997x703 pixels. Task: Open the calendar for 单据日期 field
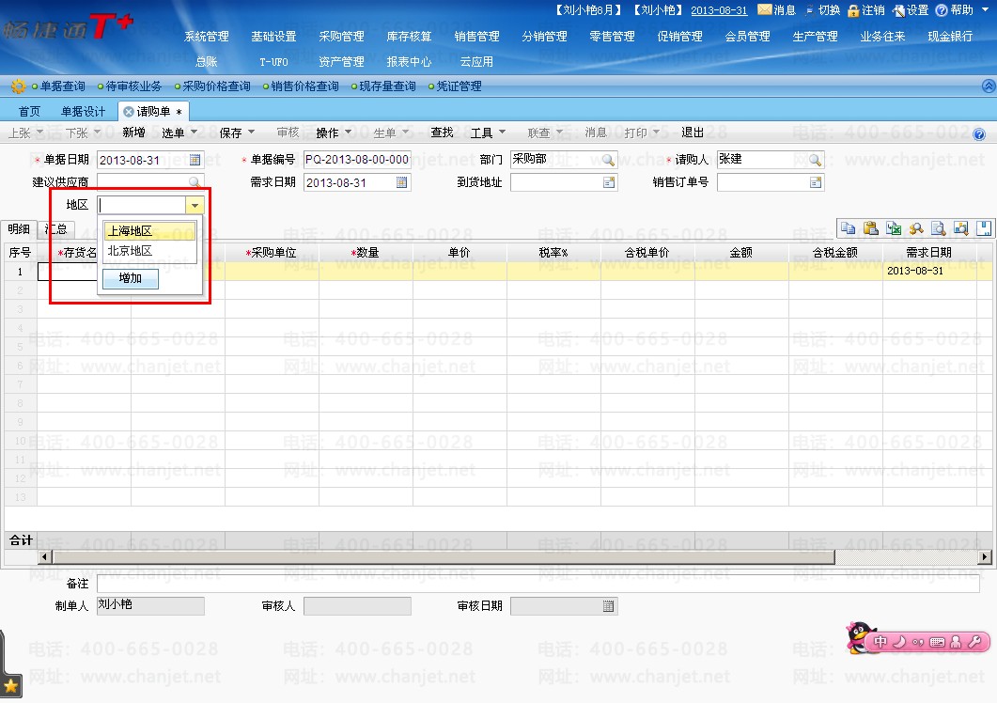point(195,160)
